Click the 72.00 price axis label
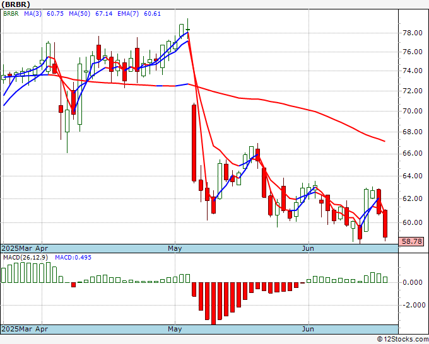This screenshot has height=344, width=429. 413,91
